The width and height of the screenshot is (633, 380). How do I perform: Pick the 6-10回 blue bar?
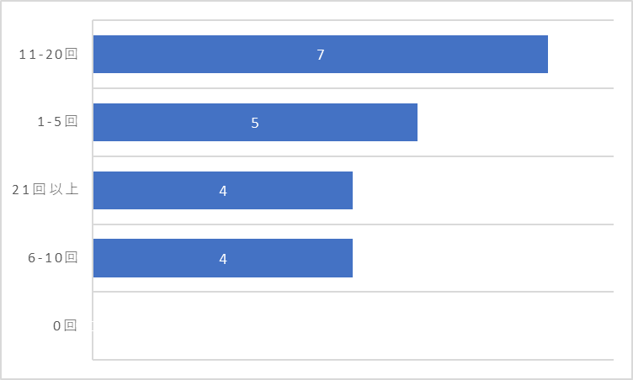(x=223, y=258)
